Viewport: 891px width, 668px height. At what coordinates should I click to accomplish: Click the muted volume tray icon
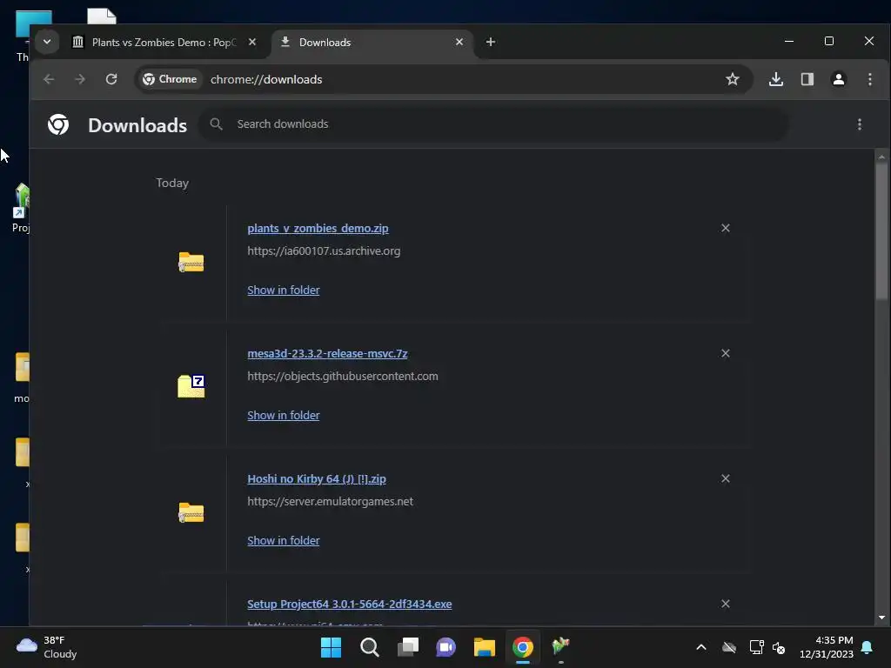pyautogui.click(x=779, y=647)
